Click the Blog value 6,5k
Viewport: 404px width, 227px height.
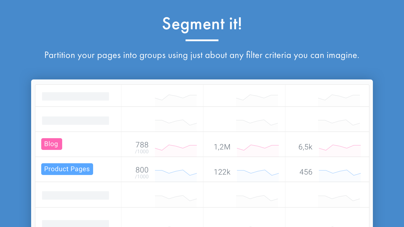click(x=305, y=147)
